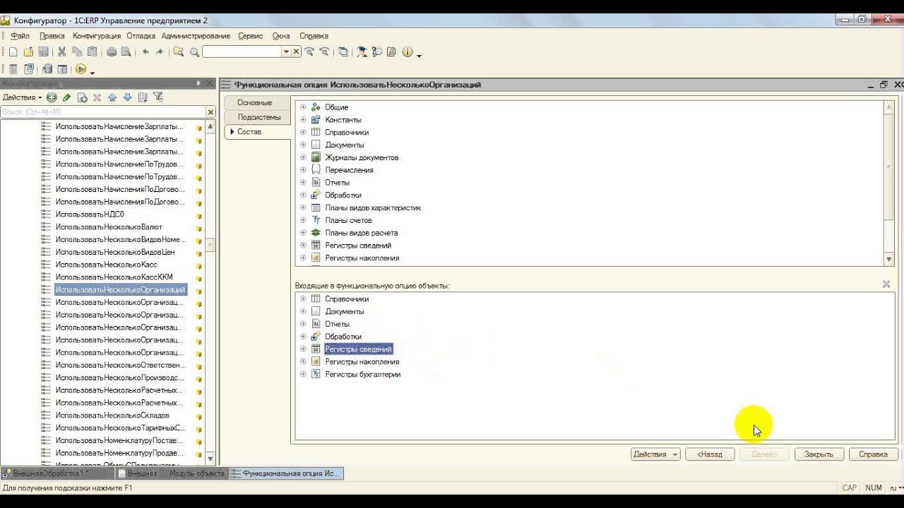Viewport: 904px width, 508px height.
Task: Click the <Назад button
Action: (x=710, y=454)
